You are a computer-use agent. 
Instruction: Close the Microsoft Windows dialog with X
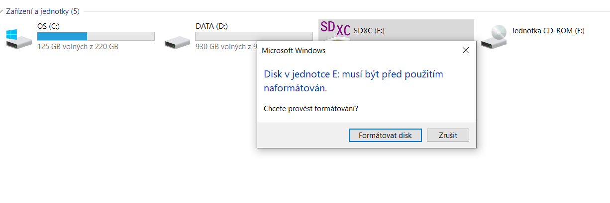pos(465,50)
